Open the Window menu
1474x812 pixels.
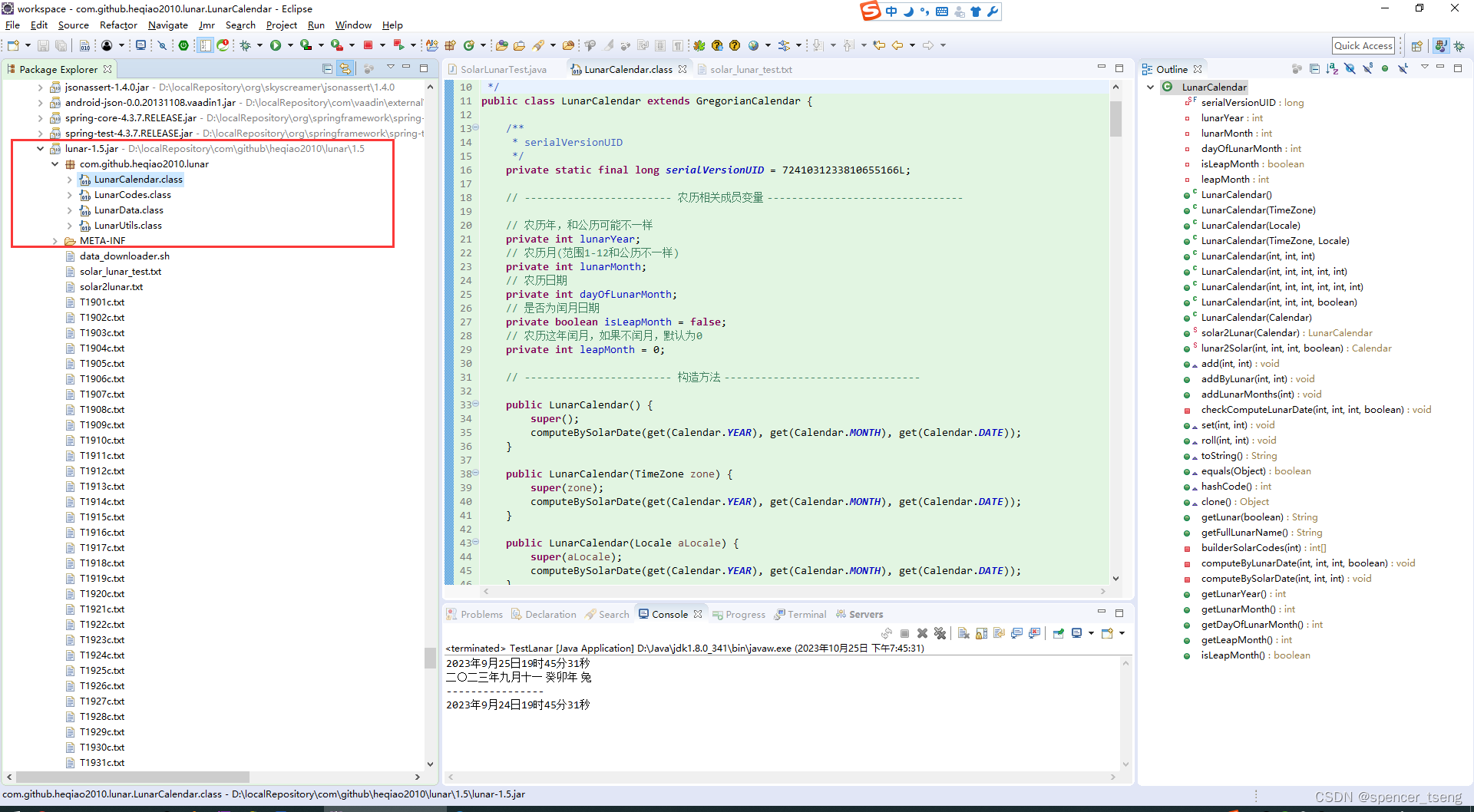pyautogui.click(x=353, y=25)
